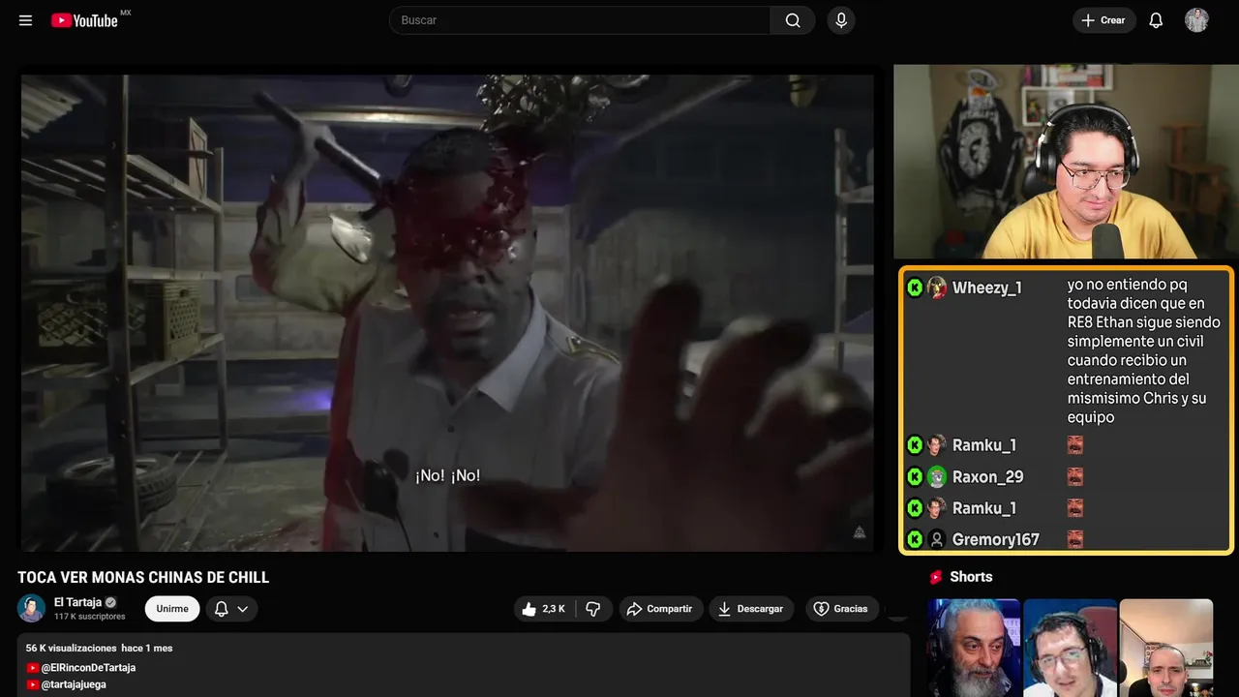The height and width of the screenshot is (697, 1239).
Task: Click the 56 K visualizaciones info line
Action: (x=99, y=648)
